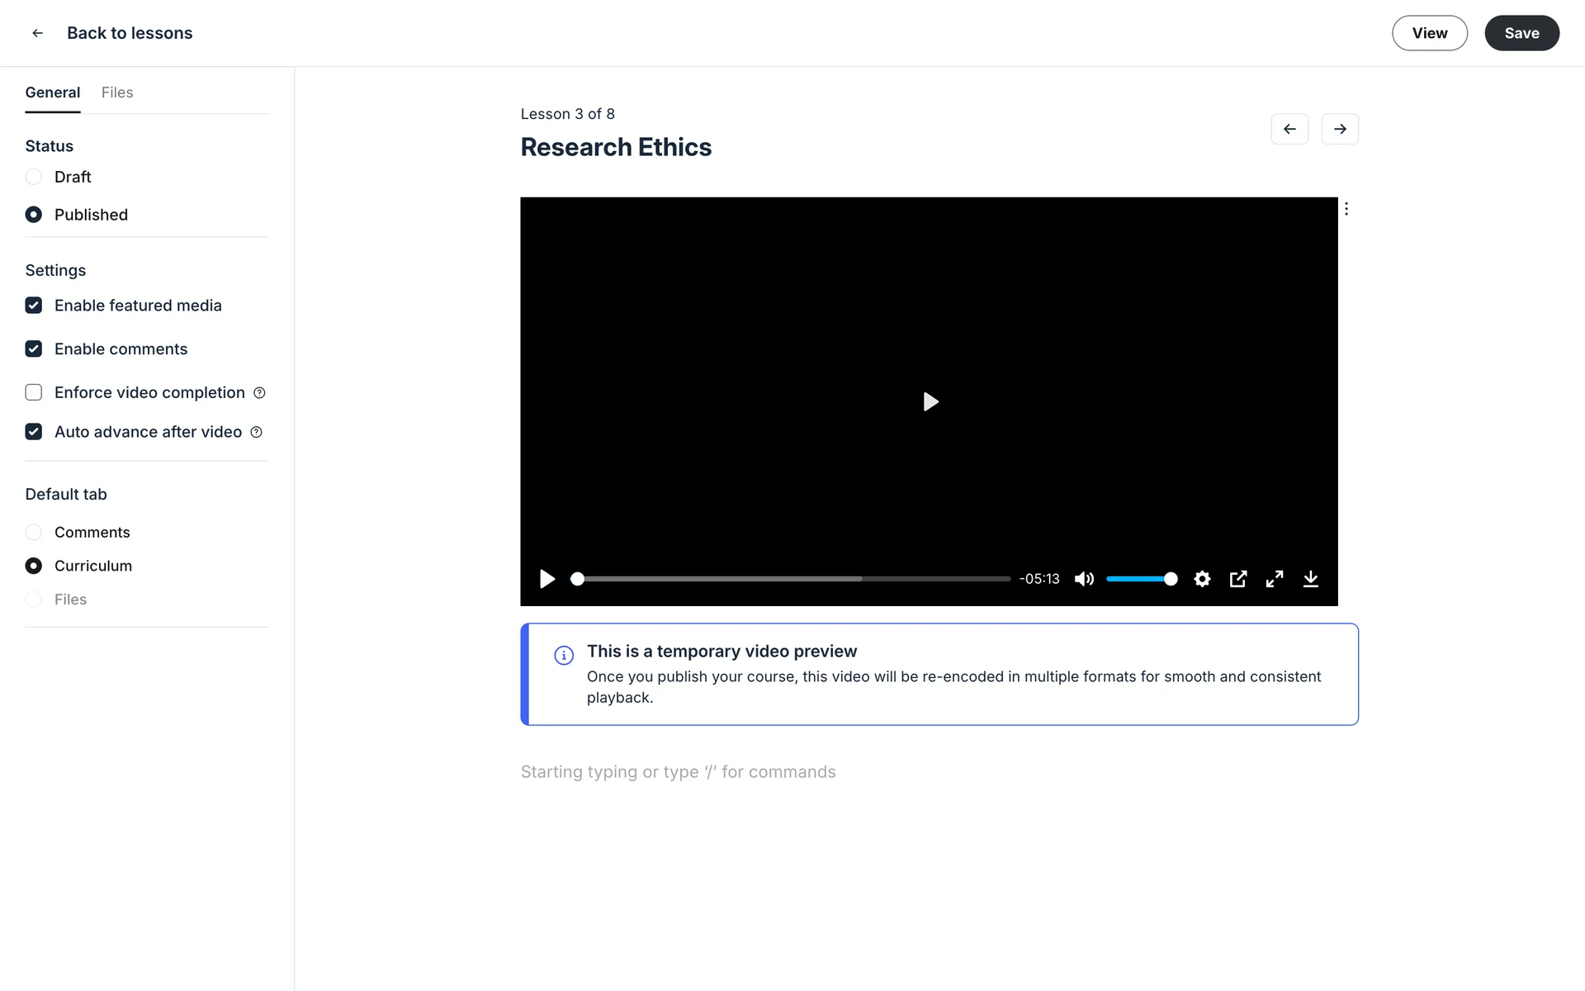Go to the previous lesson with left arrow
1585x991 pixels.
coord(1289,129)
